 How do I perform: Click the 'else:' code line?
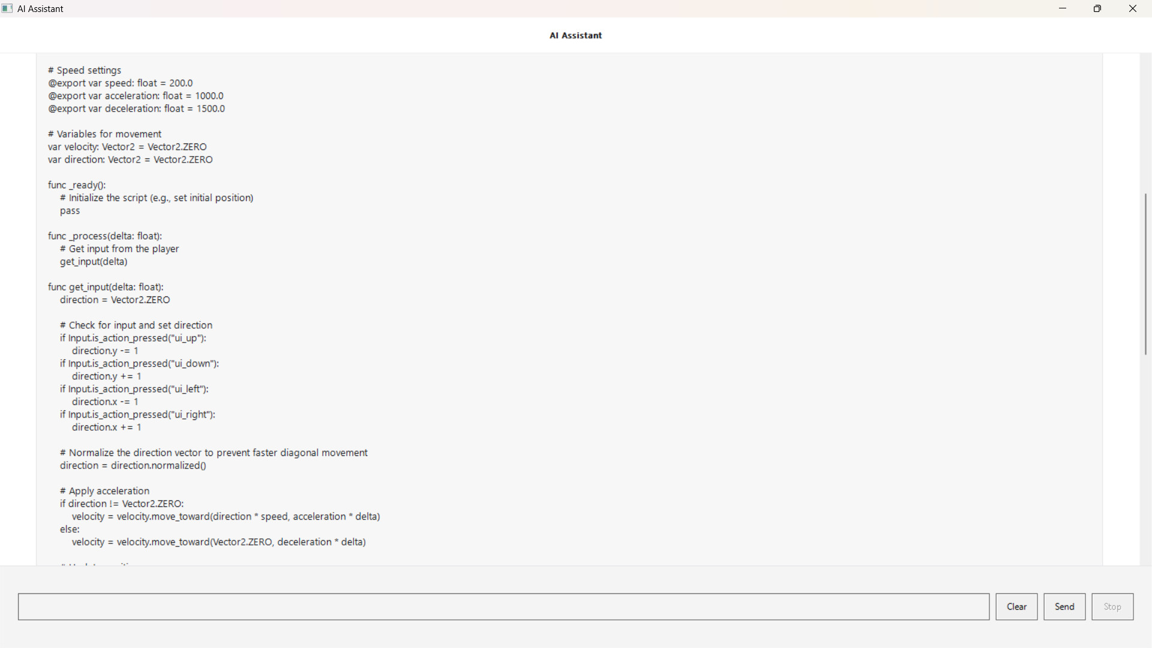[69, 529]
